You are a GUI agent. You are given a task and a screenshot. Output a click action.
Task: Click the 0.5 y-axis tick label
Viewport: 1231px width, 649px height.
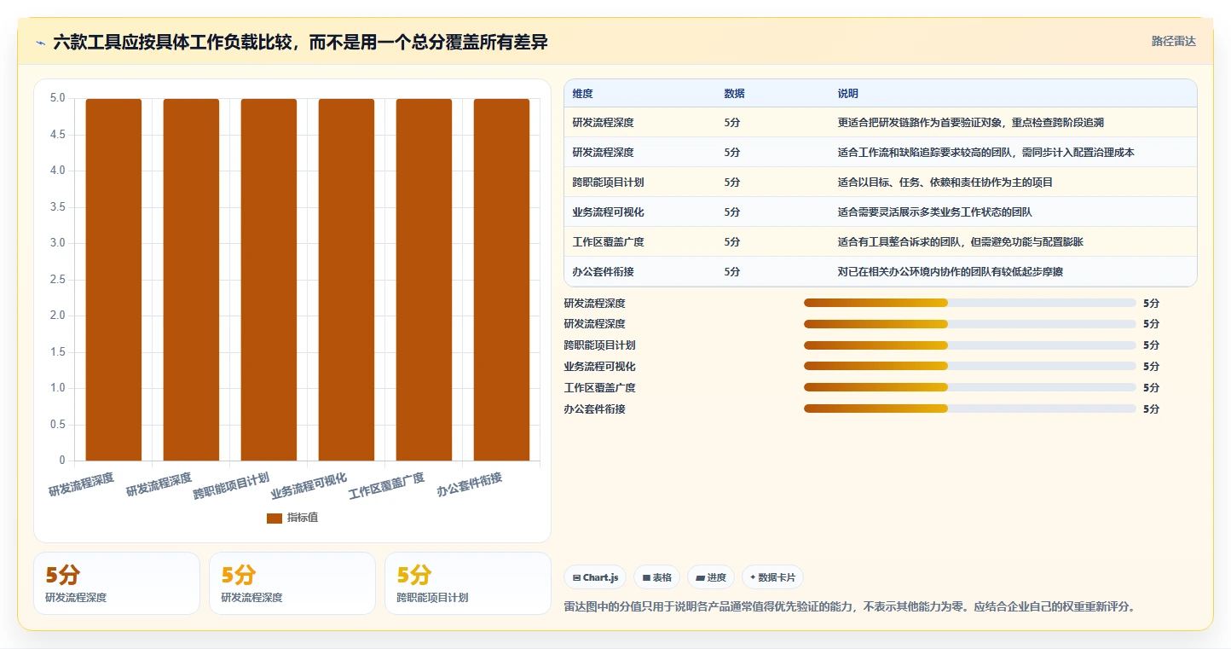pyautogui.click(x=57, y=425)
